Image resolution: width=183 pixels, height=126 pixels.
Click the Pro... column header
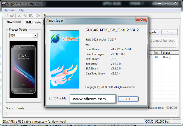click(157, 53)
